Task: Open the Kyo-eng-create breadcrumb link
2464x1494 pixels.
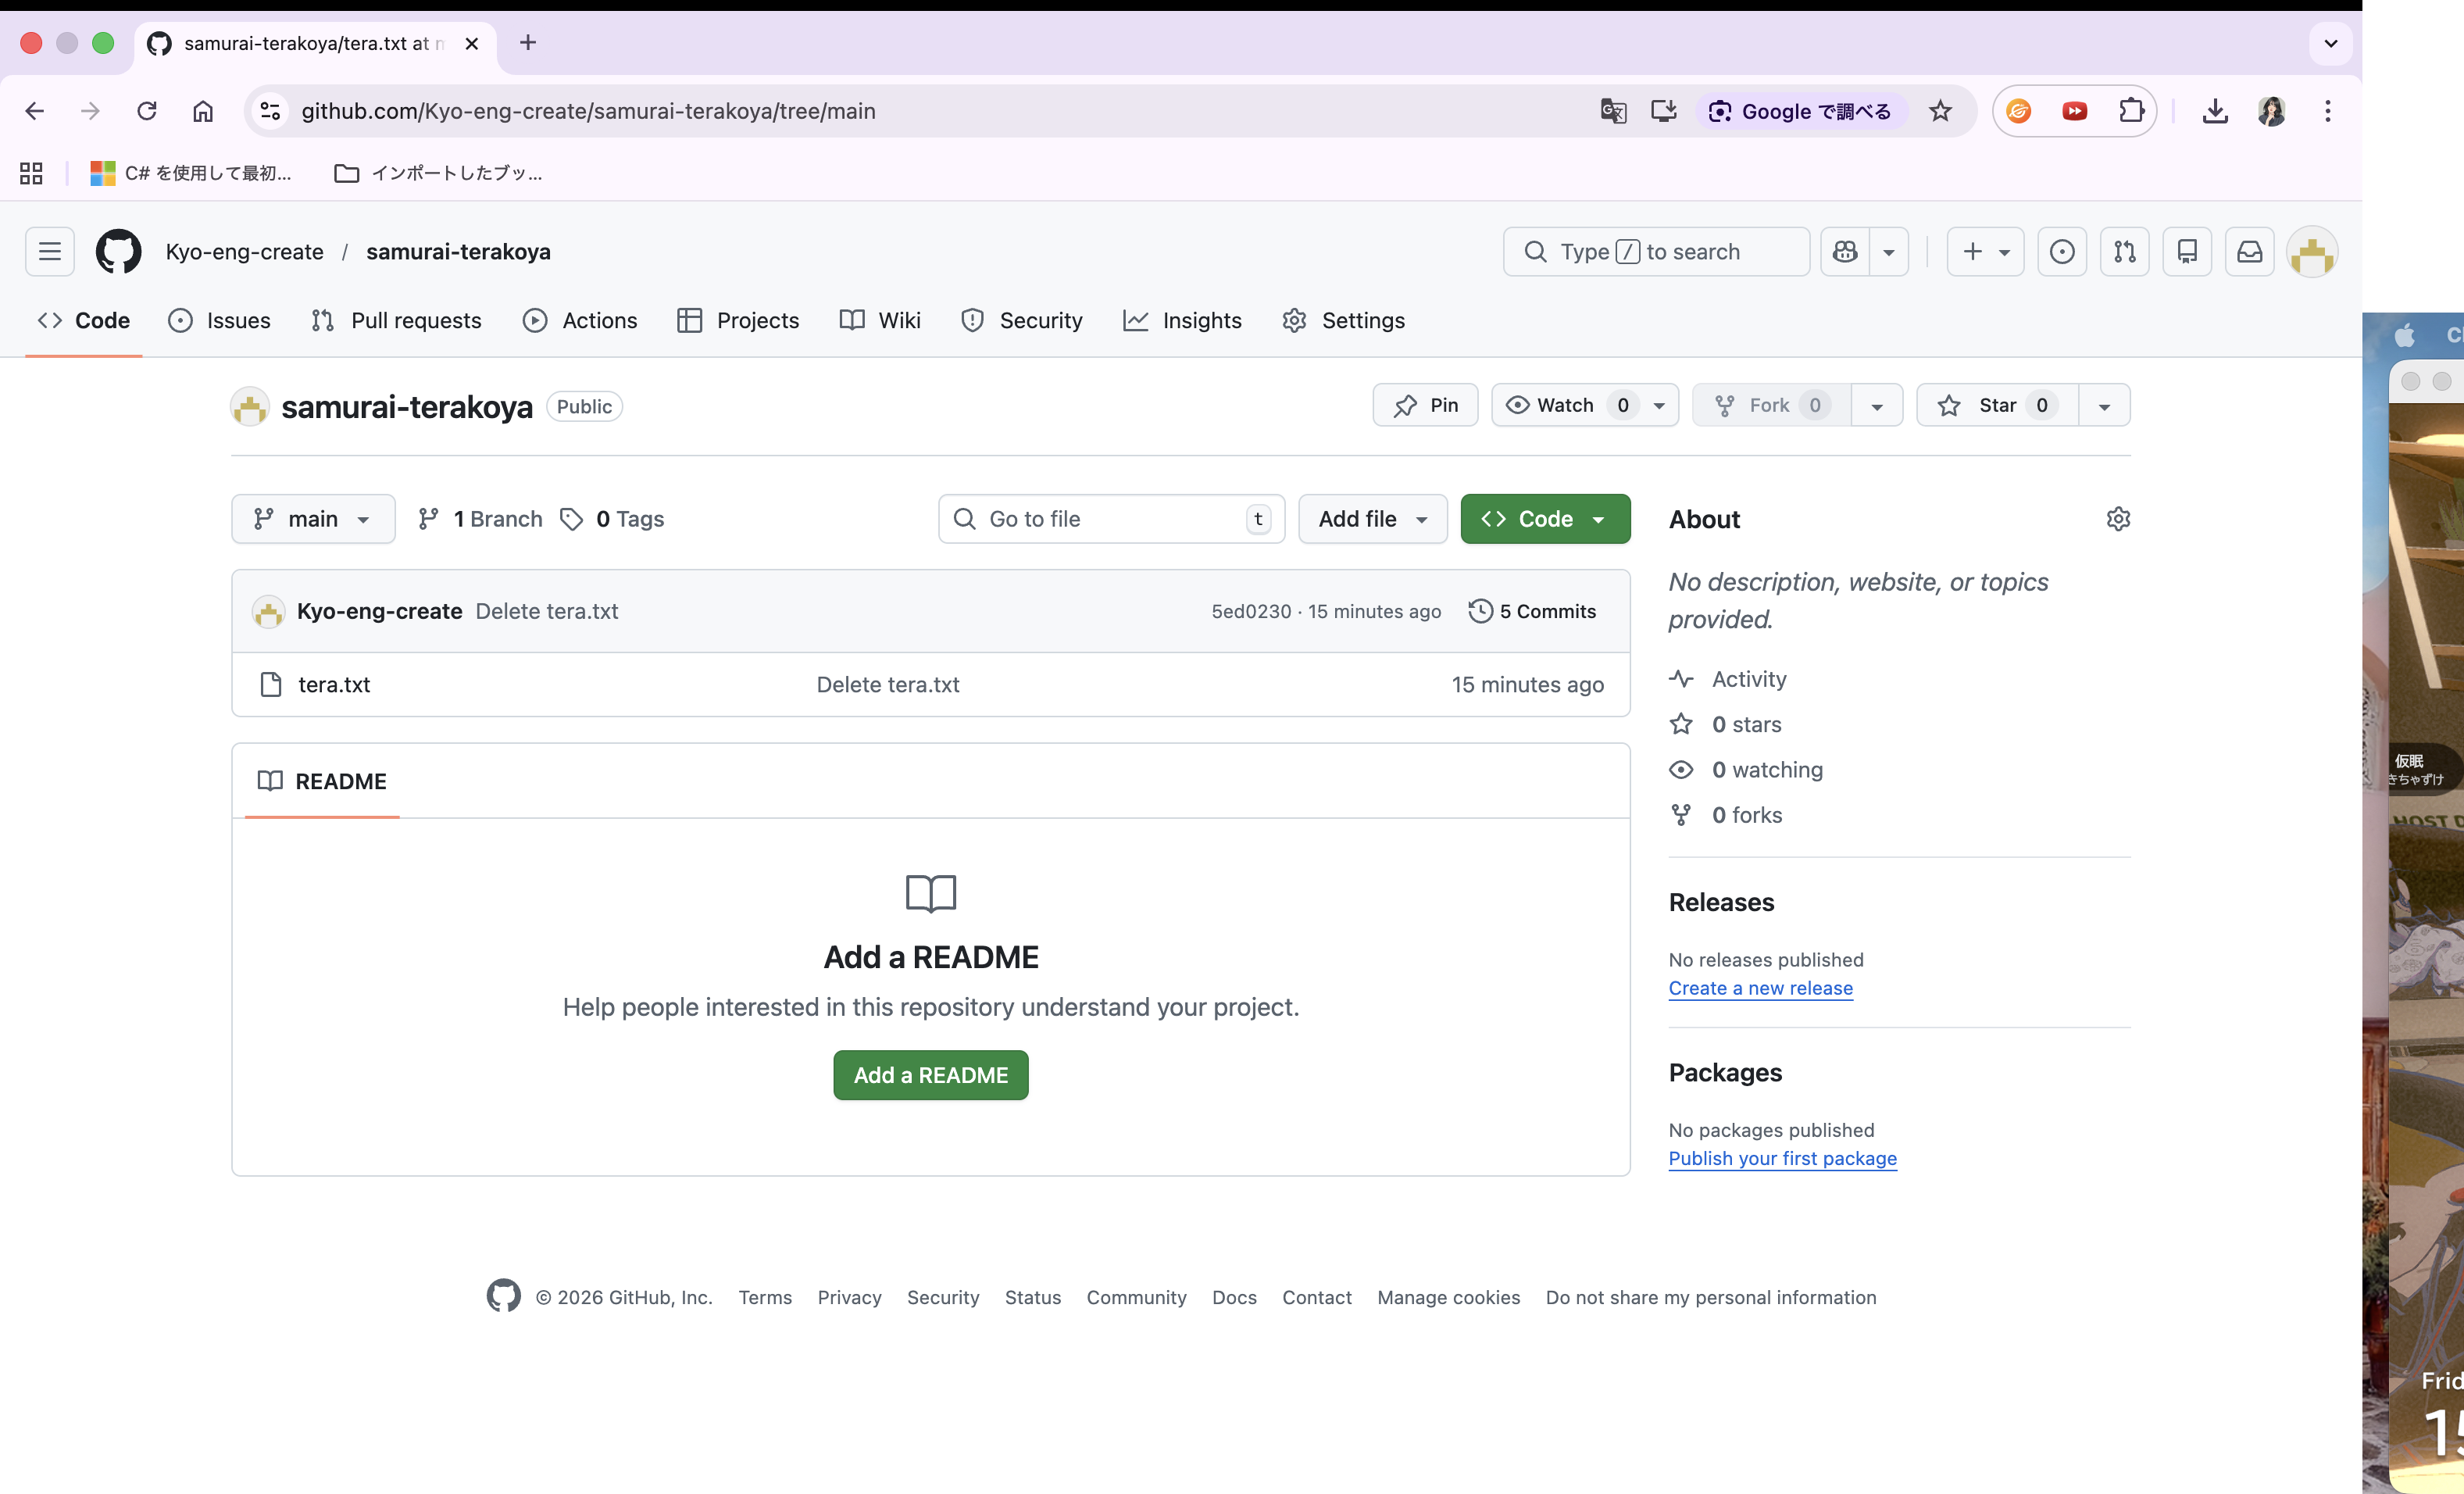Action: 245,251
